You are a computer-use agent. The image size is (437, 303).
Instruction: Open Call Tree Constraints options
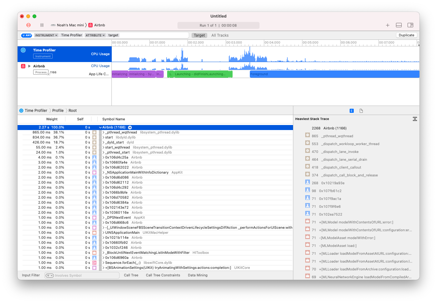pyautogui.click(x=163, y=275)
